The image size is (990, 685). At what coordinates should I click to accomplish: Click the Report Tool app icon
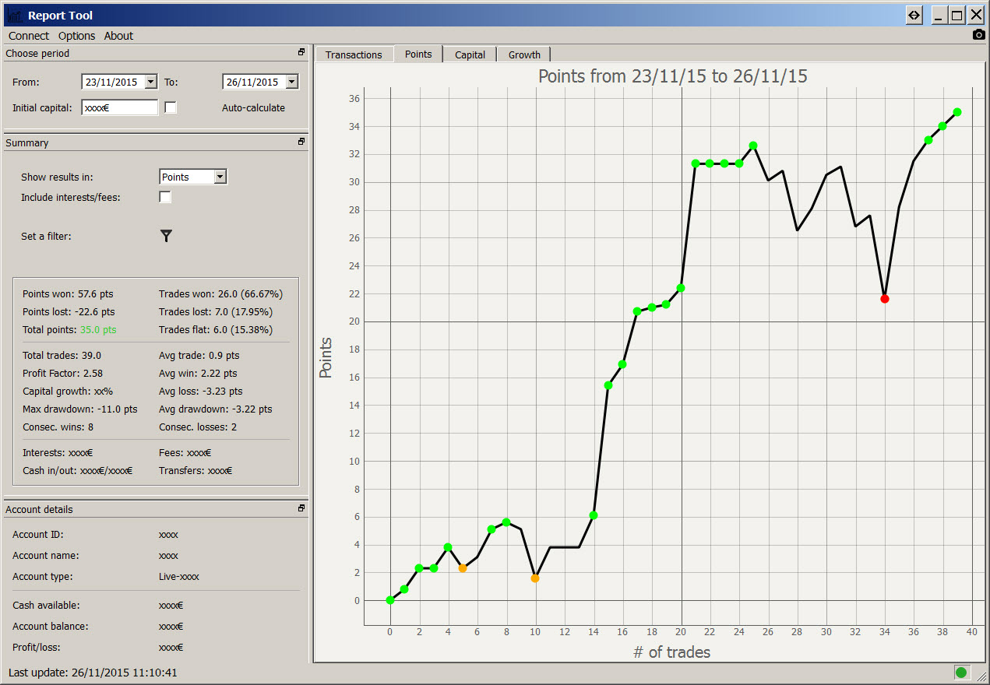click(14, 15)
